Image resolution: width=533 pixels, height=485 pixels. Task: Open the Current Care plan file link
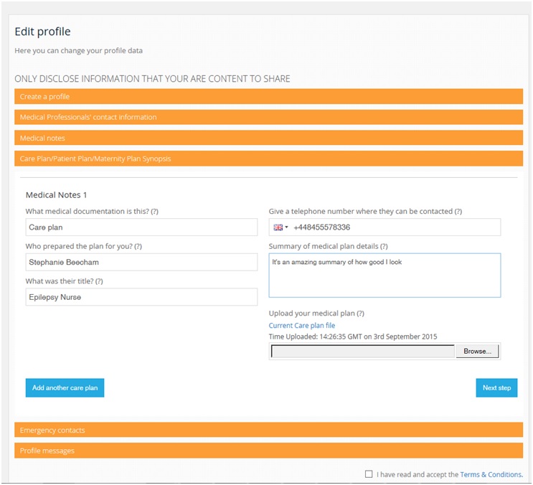pyautogui.click(x=302, y=326)
